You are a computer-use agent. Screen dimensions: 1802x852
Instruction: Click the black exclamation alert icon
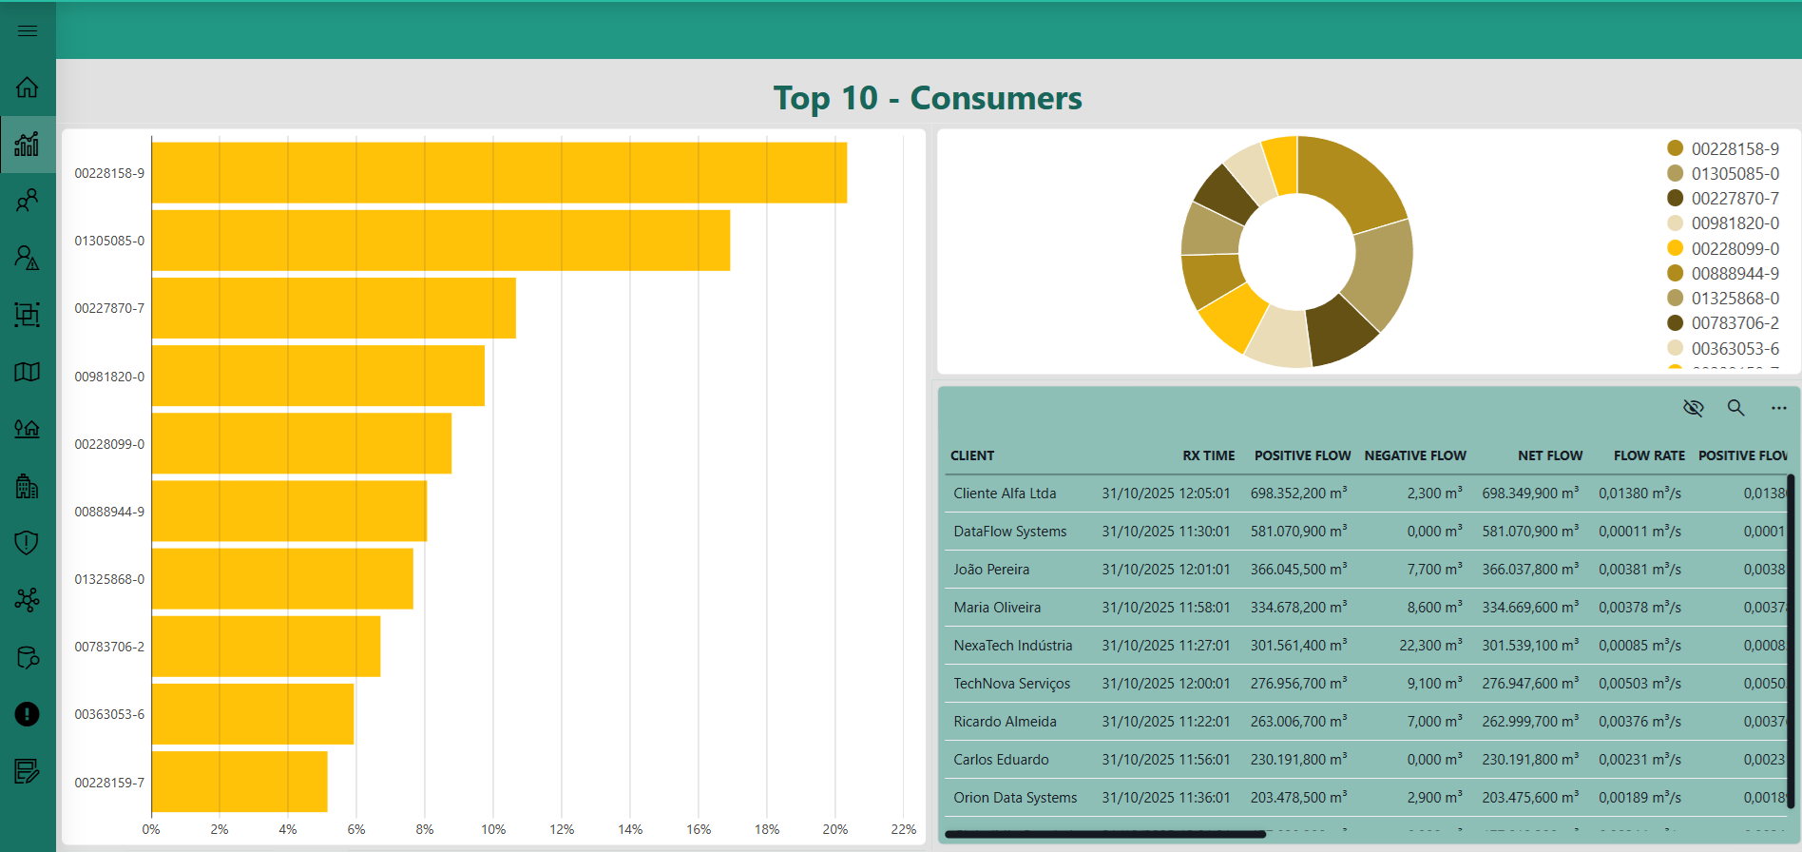[28, 714]
